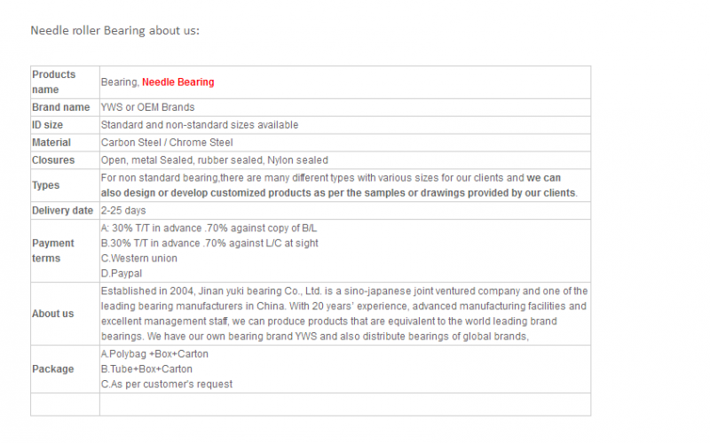This screenshot has width=710, height=443.
Task: Click B.Tube+Box+Carton package option
Action: pyautogui.click(x=146, y=369)
